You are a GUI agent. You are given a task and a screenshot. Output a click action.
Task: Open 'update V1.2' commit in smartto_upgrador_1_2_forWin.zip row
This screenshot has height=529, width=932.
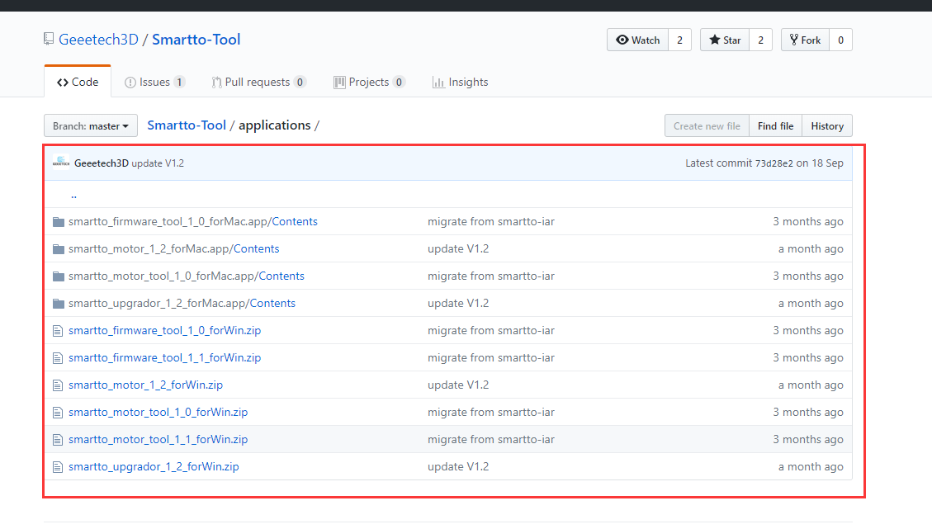pos(458,467)
